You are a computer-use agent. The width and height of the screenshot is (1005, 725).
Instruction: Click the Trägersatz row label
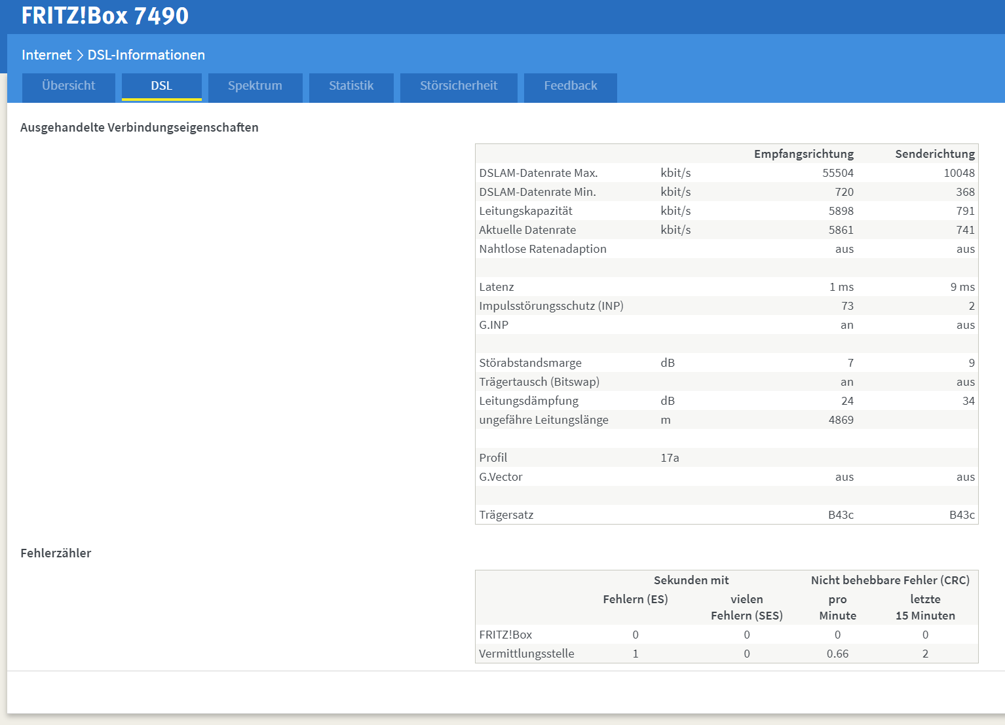[x=506, y=515]
